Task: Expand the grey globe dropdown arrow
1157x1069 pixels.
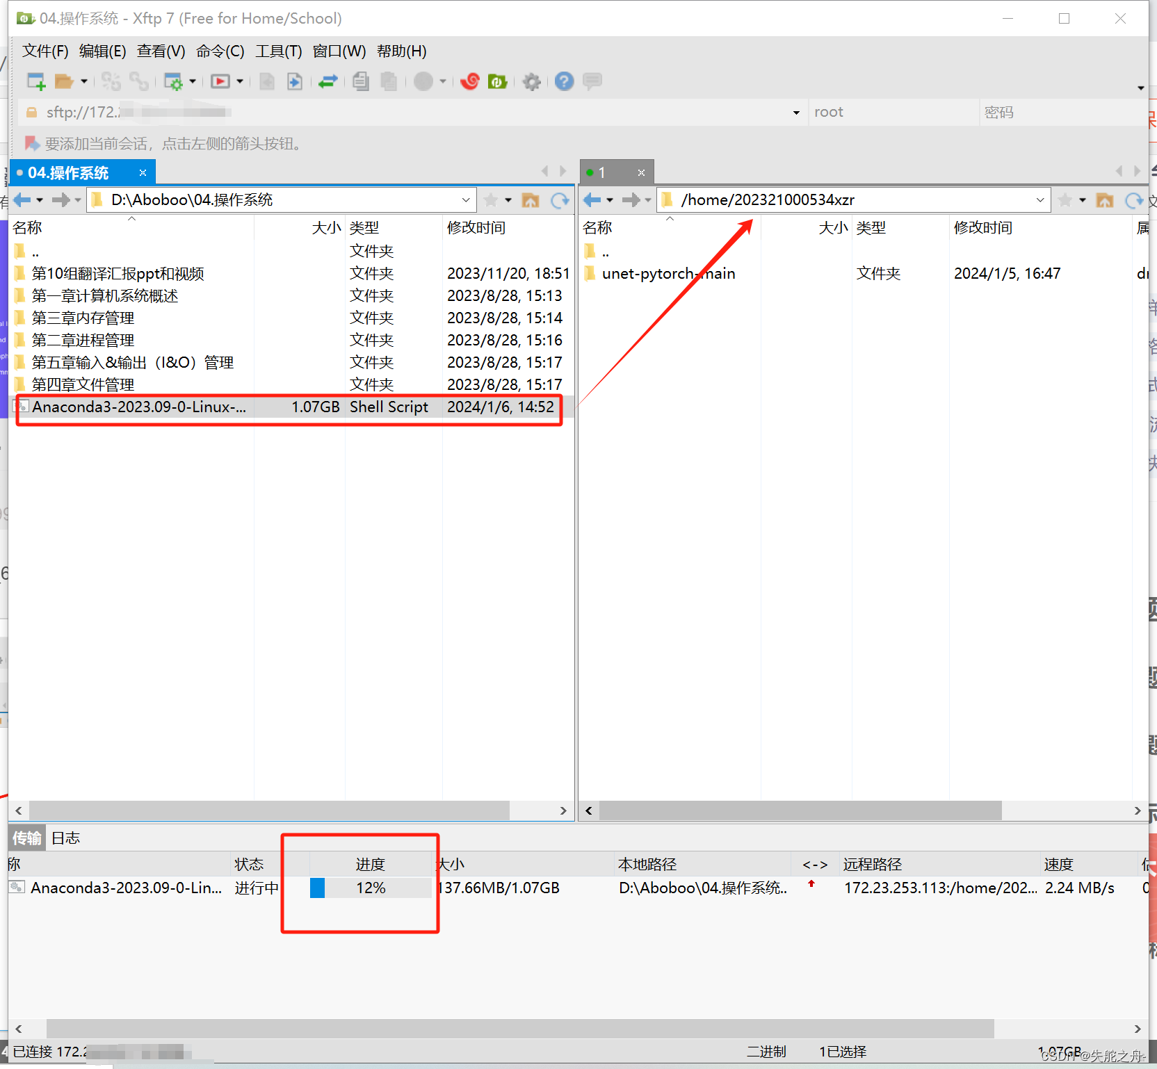Action: tap(443, 81)
